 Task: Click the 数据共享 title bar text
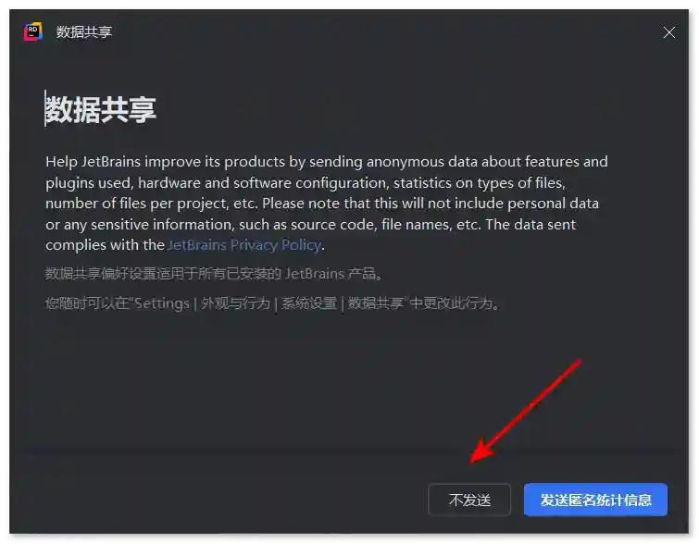pyautogui.click(x=84, y=32)
